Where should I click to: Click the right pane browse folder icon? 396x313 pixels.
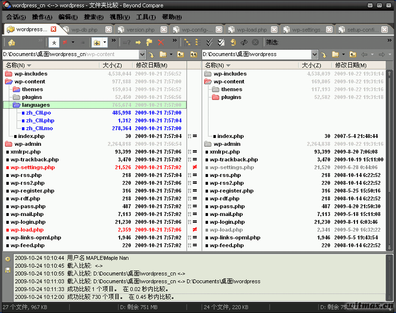point(335,55)
